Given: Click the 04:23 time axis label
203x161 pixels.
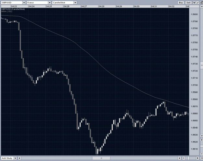Looking at the screenshot, I should [x=14, y=7].
